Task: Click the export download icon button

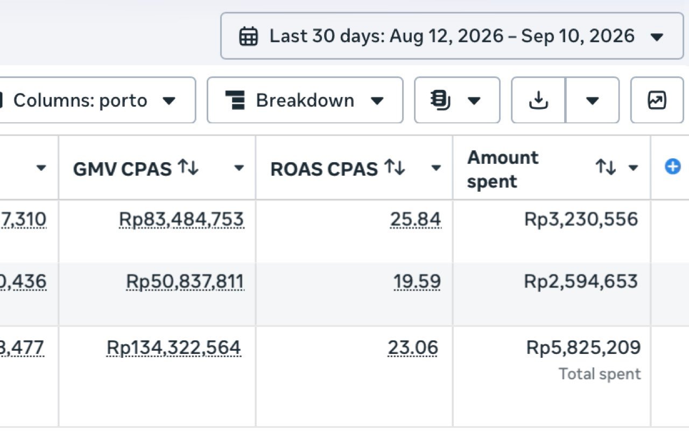Action: point(538,100)
